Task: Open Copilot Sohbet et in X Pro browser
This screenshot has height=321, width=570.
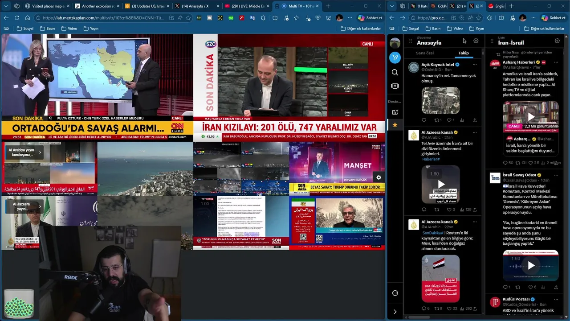Action: pyautogui.click(x=553, y=18)
